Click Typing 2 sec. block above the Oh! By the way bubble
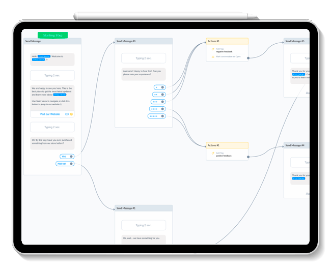This screenshot has height=272, width=331. 52,127
